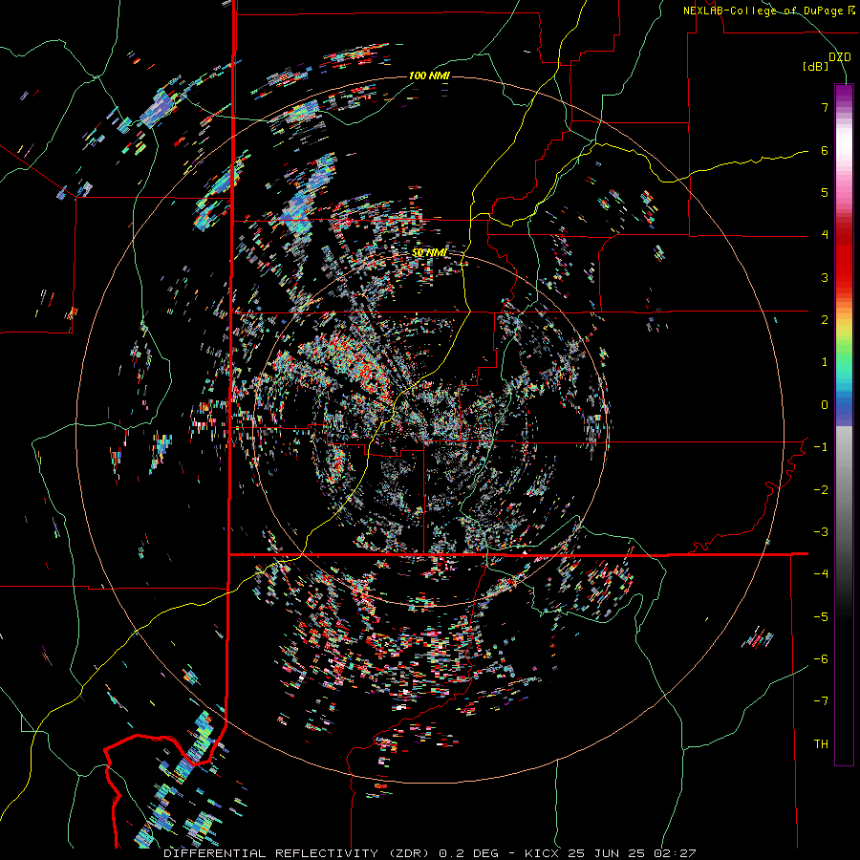
Task: Click the 1 value on color scale
Action: click(825, 362)
